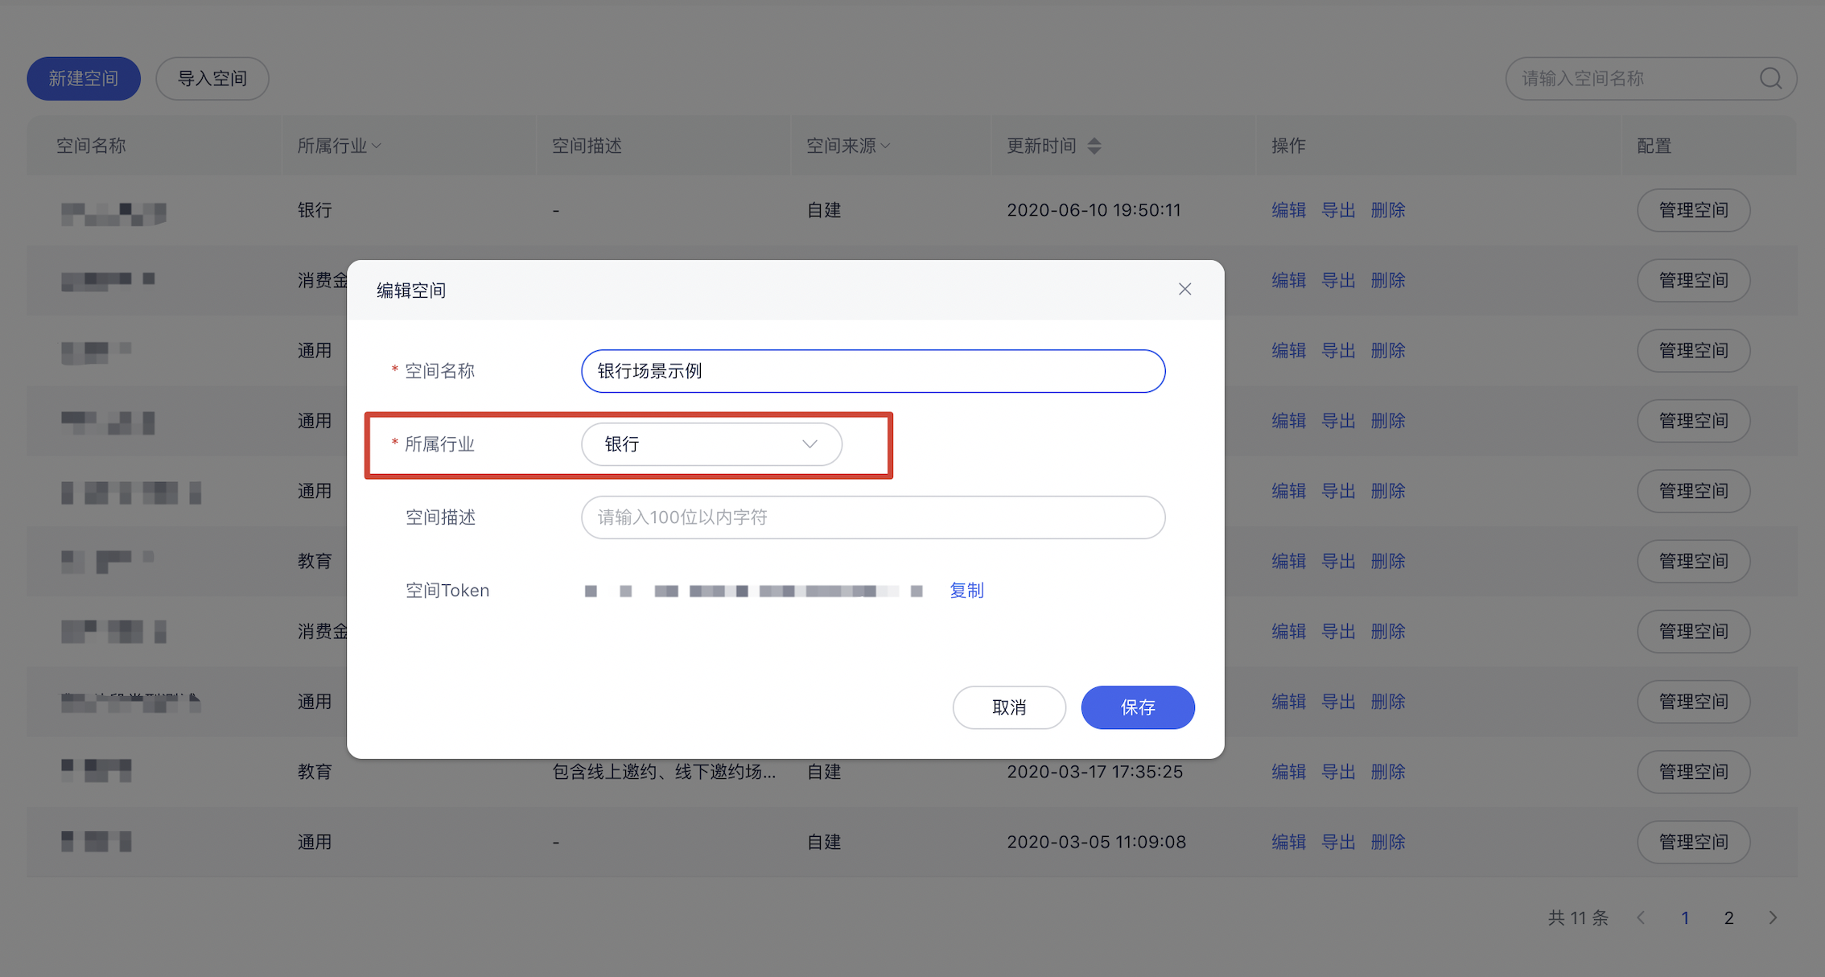The width and height of the screenshot is (1825, 977).
Task: Select pagination page 1
Action: (x=1685, y=917)
